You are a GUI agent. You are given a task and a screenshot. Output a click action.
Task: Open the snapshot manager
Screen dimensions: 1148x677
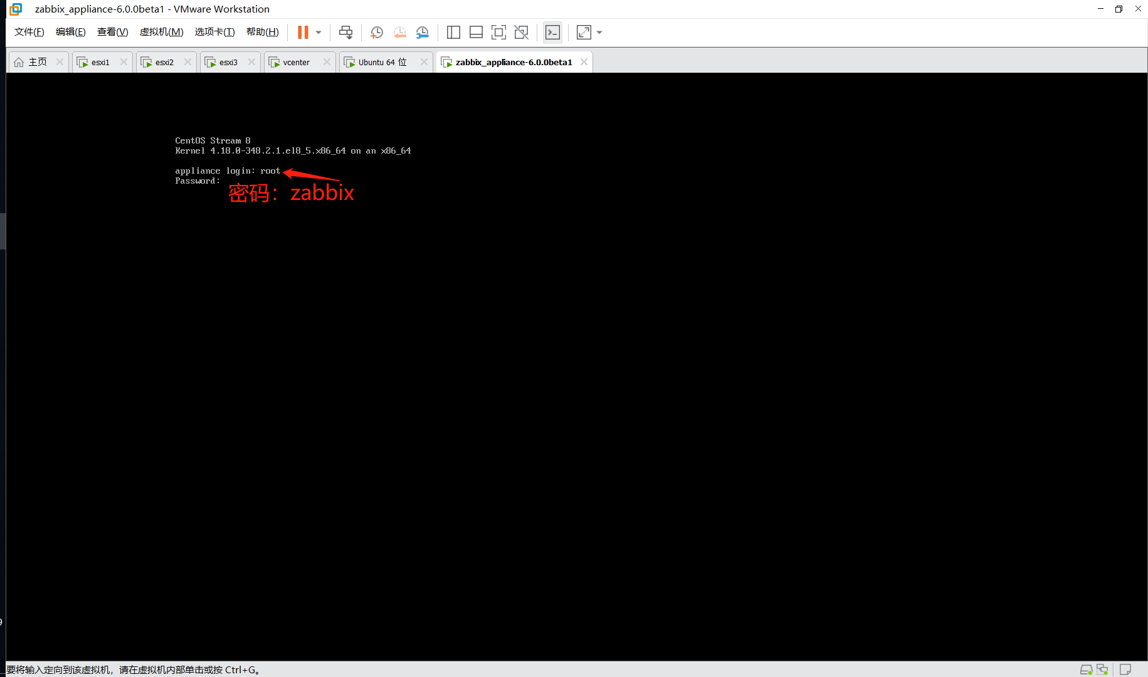pyautogui.click(x=423, y=32)
